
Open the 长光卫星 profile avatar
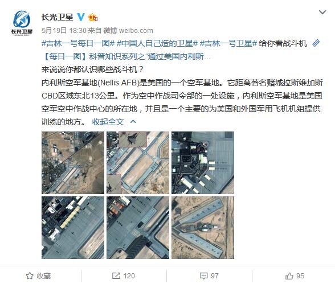(x=22, y=23)
